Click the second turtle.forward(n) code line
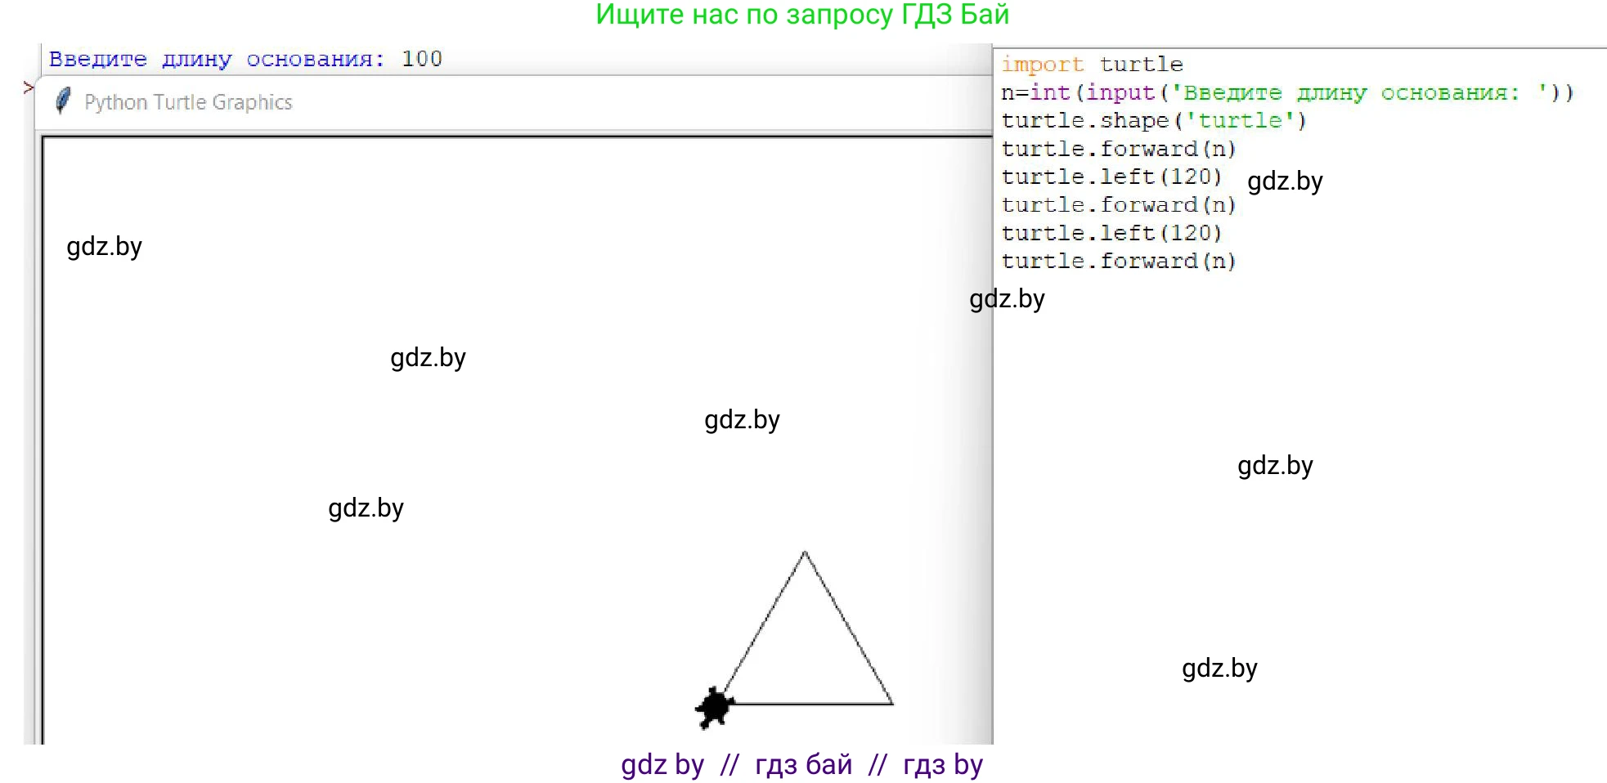The width and height of the screenshot is (1607, 783). coord(1118,205)
